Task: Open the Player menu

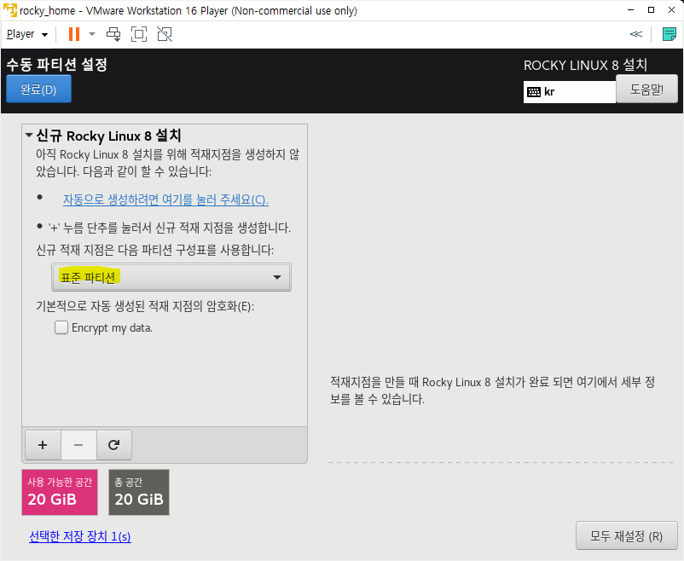Action: (27, 34)
